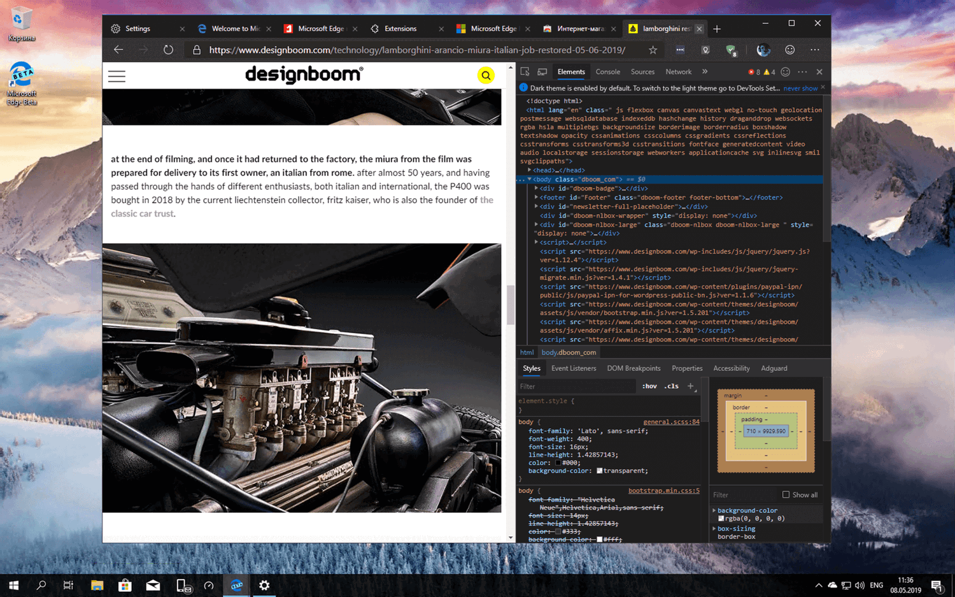Check the Show all checkbox
The height and width of the screenshot is (597, 955).
click(786, 494)
